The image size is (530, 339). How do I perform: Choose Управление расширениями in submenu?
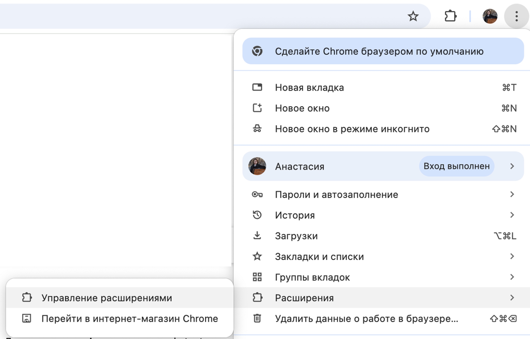click(x=107, y=298)
